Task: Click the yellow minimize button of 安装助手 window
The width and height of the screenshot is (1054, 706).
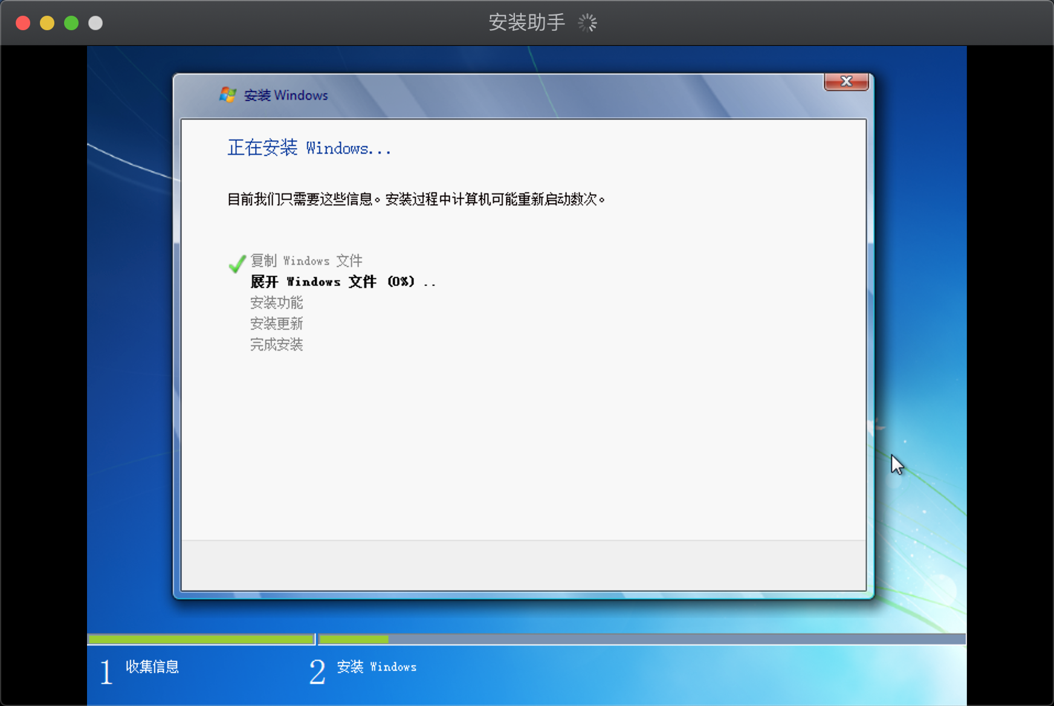Action: (47, 23)
